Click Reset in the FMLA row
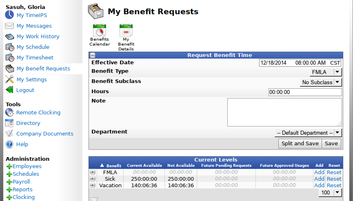This screenshot has width=353, height=201. coord(334,172)
